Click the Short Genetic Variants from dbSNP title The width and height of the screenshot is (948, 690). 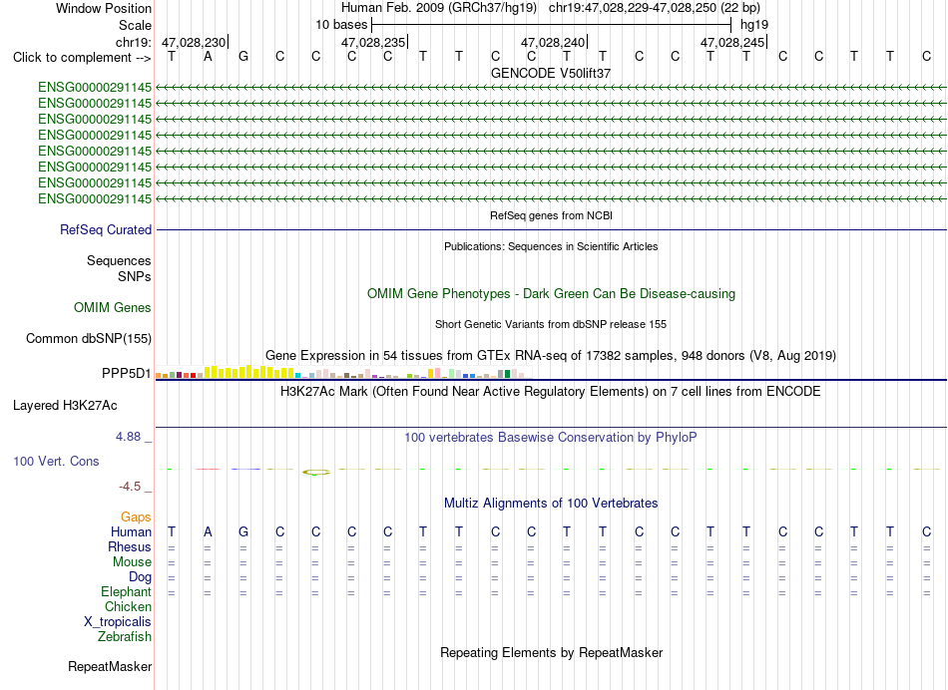click(x=551, y=324)
